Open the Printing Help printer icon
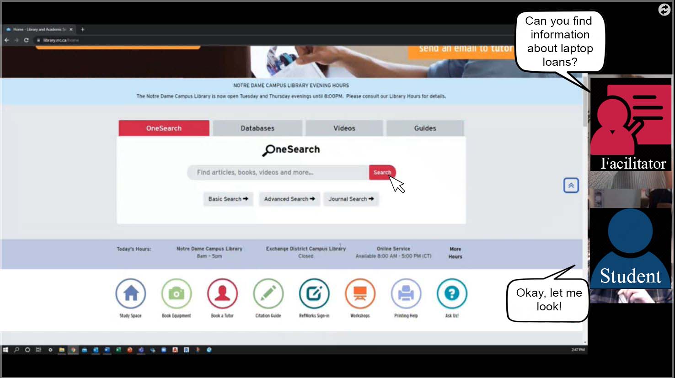Screen dimensions: 675x378 pyautogui.click(x=406, y=293)
